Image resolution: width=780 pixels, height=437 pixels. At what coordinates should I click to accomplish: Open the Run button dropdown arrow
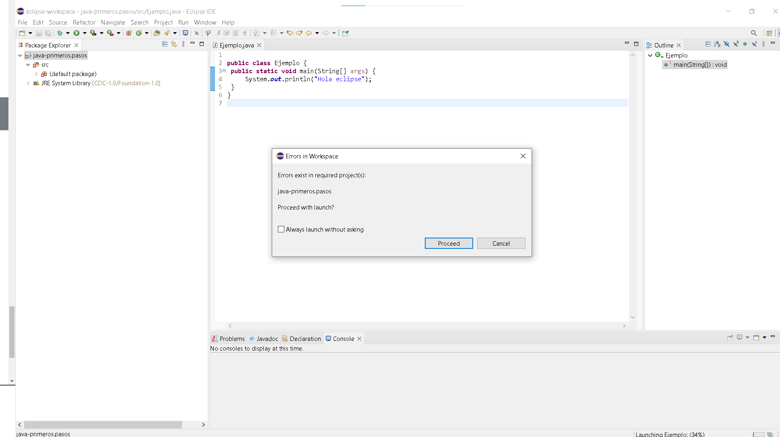tap(85, 33)
